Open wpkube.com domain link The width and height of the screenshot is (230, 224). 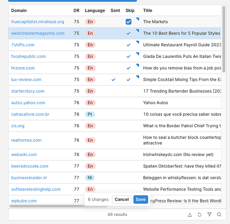coord(24,201)
